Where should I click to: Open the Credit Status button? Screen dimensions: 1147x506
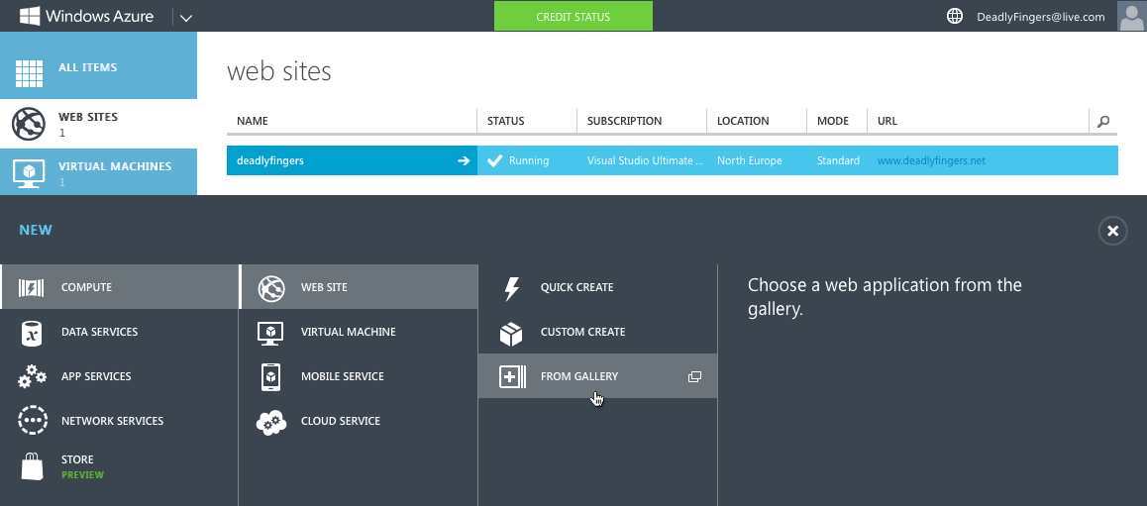[x=573, y=16]
